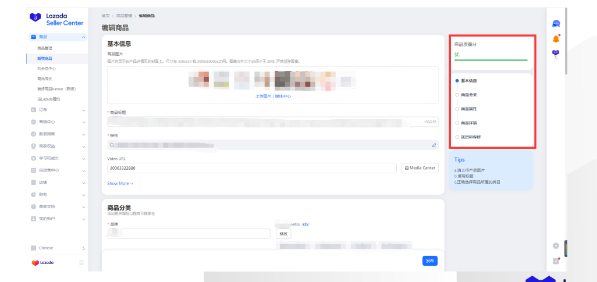Click the 财务 sidebar icon

point(34,194)
